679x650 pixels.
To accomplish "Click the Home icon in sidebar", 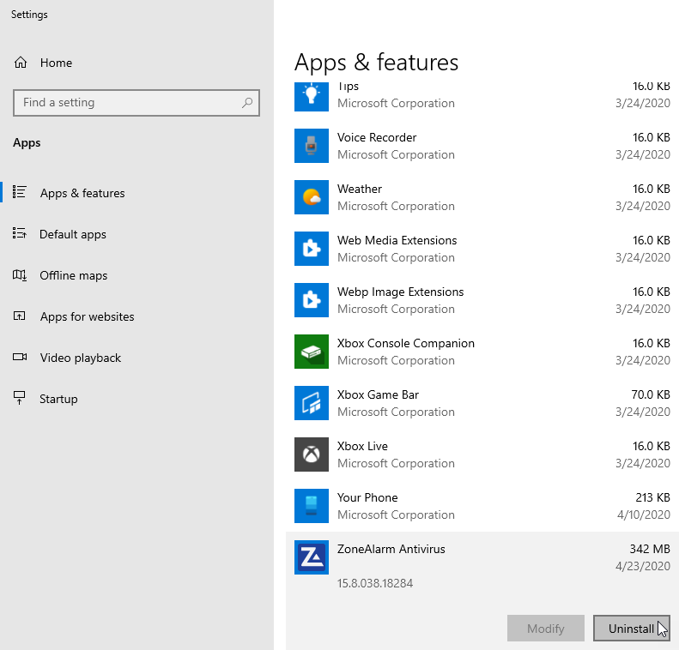I will pyautogui.click(x=21, y=63).
